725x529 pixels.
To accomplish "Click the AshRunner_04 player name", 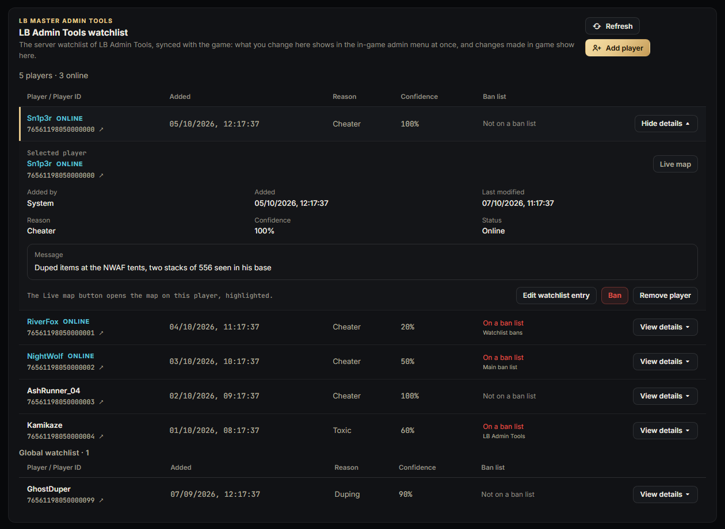I will [54, 390].
